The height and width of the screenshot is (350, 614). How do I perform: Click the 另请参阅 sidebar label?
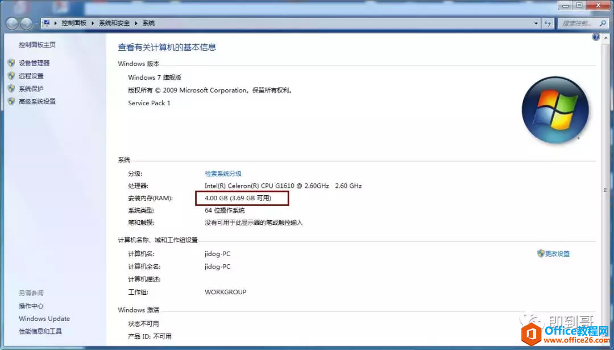point(31,293)
